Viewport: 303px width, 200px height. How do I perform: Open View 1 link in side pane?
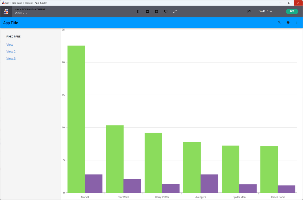tap(11, 45)
